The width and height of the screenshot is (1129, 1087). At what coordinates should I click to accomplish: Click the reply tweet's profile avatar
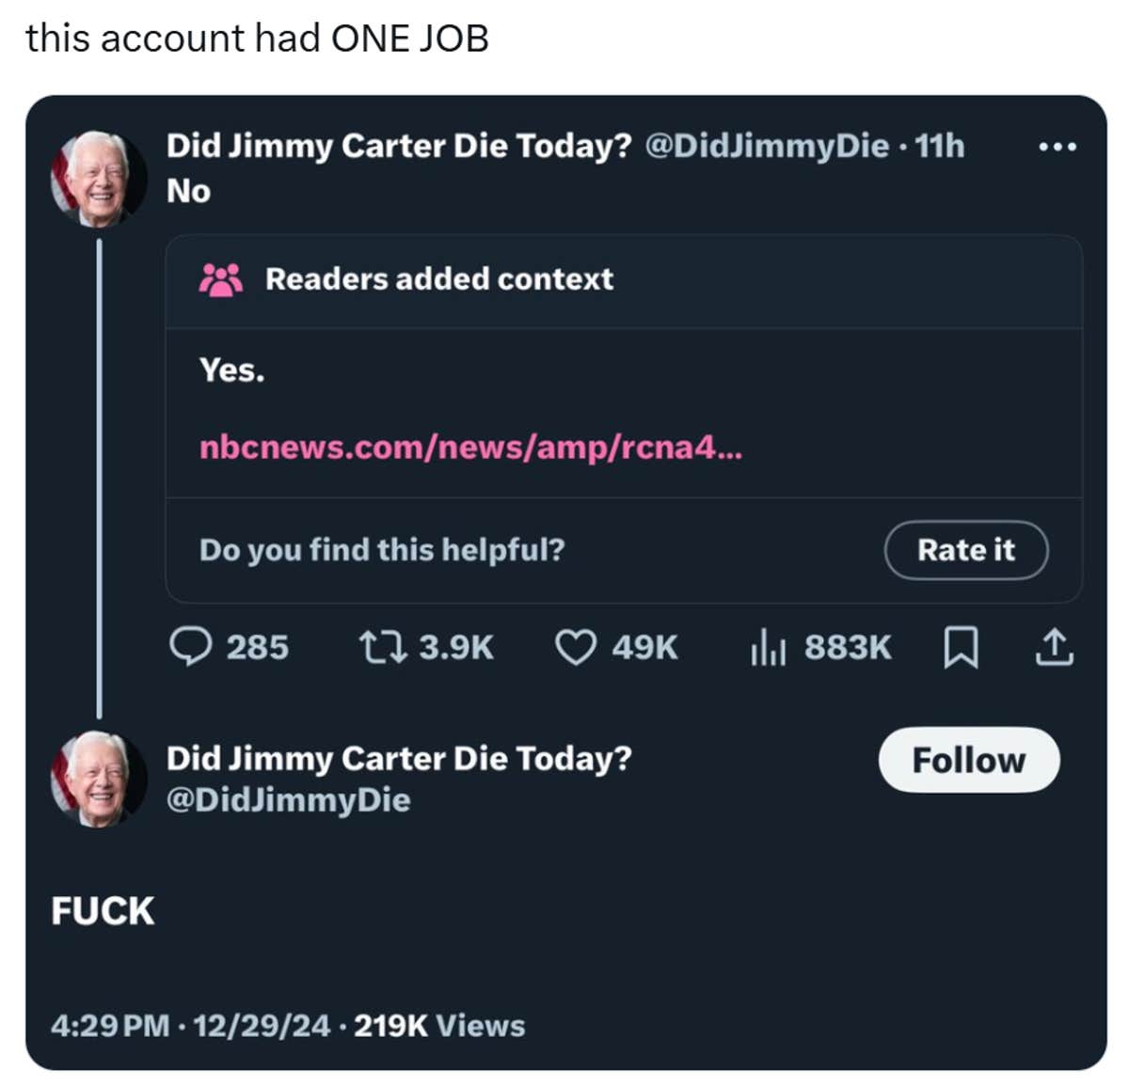pos(98,779)
